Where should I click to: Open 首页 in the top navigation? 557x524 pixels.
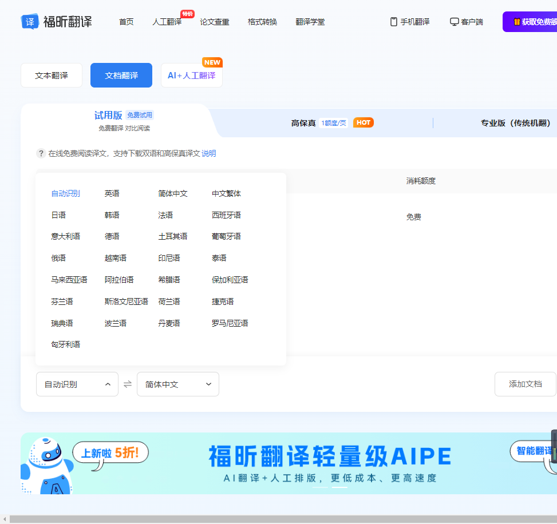coord(127,22)
